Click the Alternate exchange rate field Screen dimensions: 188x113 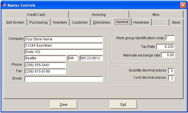pos(168,55)
